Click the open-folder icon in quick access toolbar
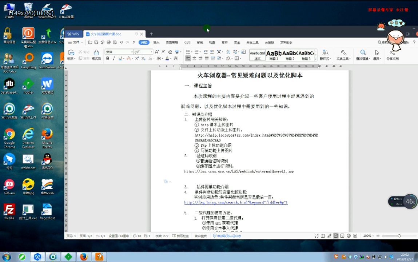Image resolution: width=418 pixels, height=262 pixels. [x=90, y=42]
